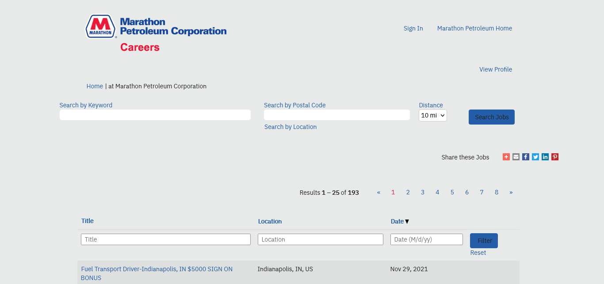Sort results by Title column

[x=88, y=221]
